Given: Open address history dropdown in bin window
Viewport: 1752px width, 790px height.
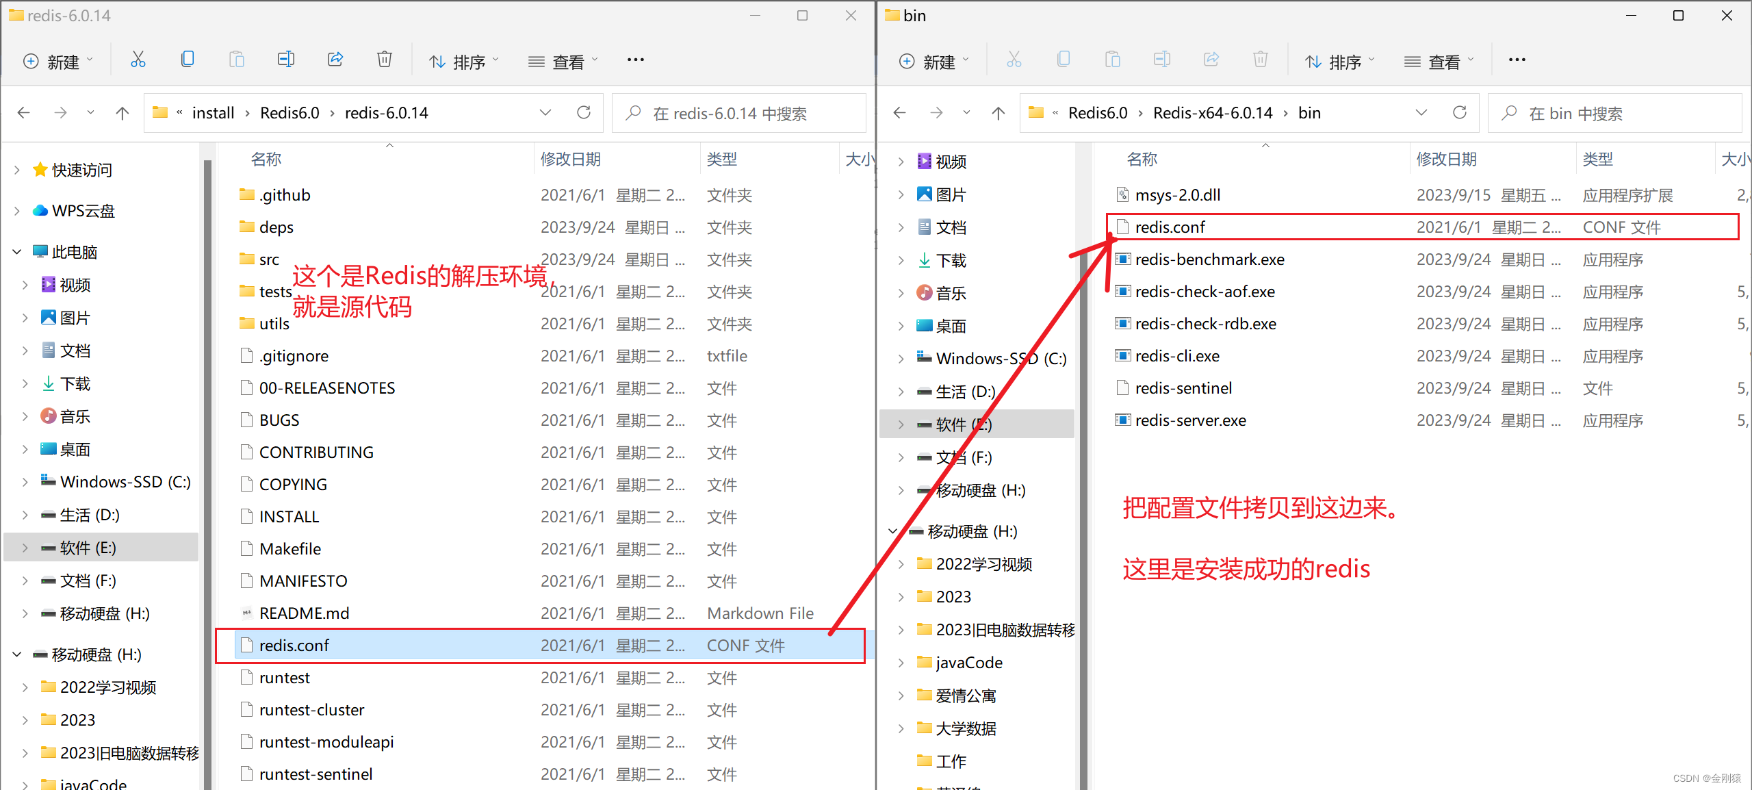Looking at the screenshot, I should coord(1421,113).
